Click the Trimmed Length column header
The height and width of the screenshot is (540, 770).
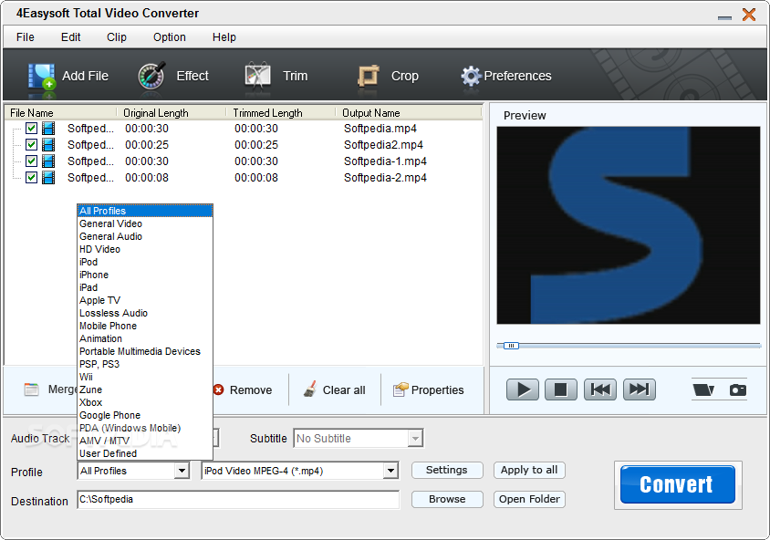[x=280, y=113]
